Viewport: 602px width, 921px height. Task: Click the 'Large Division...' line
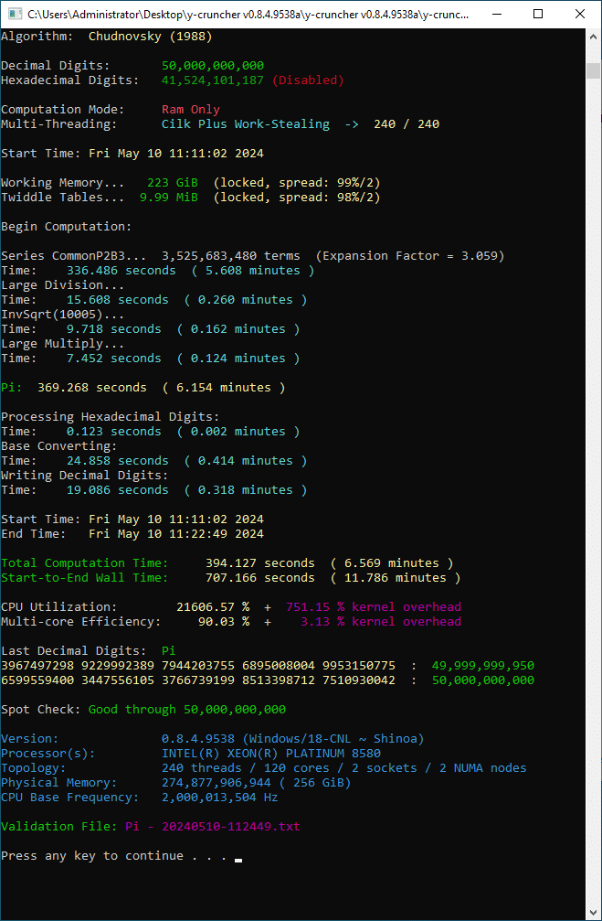pos(63,285)
